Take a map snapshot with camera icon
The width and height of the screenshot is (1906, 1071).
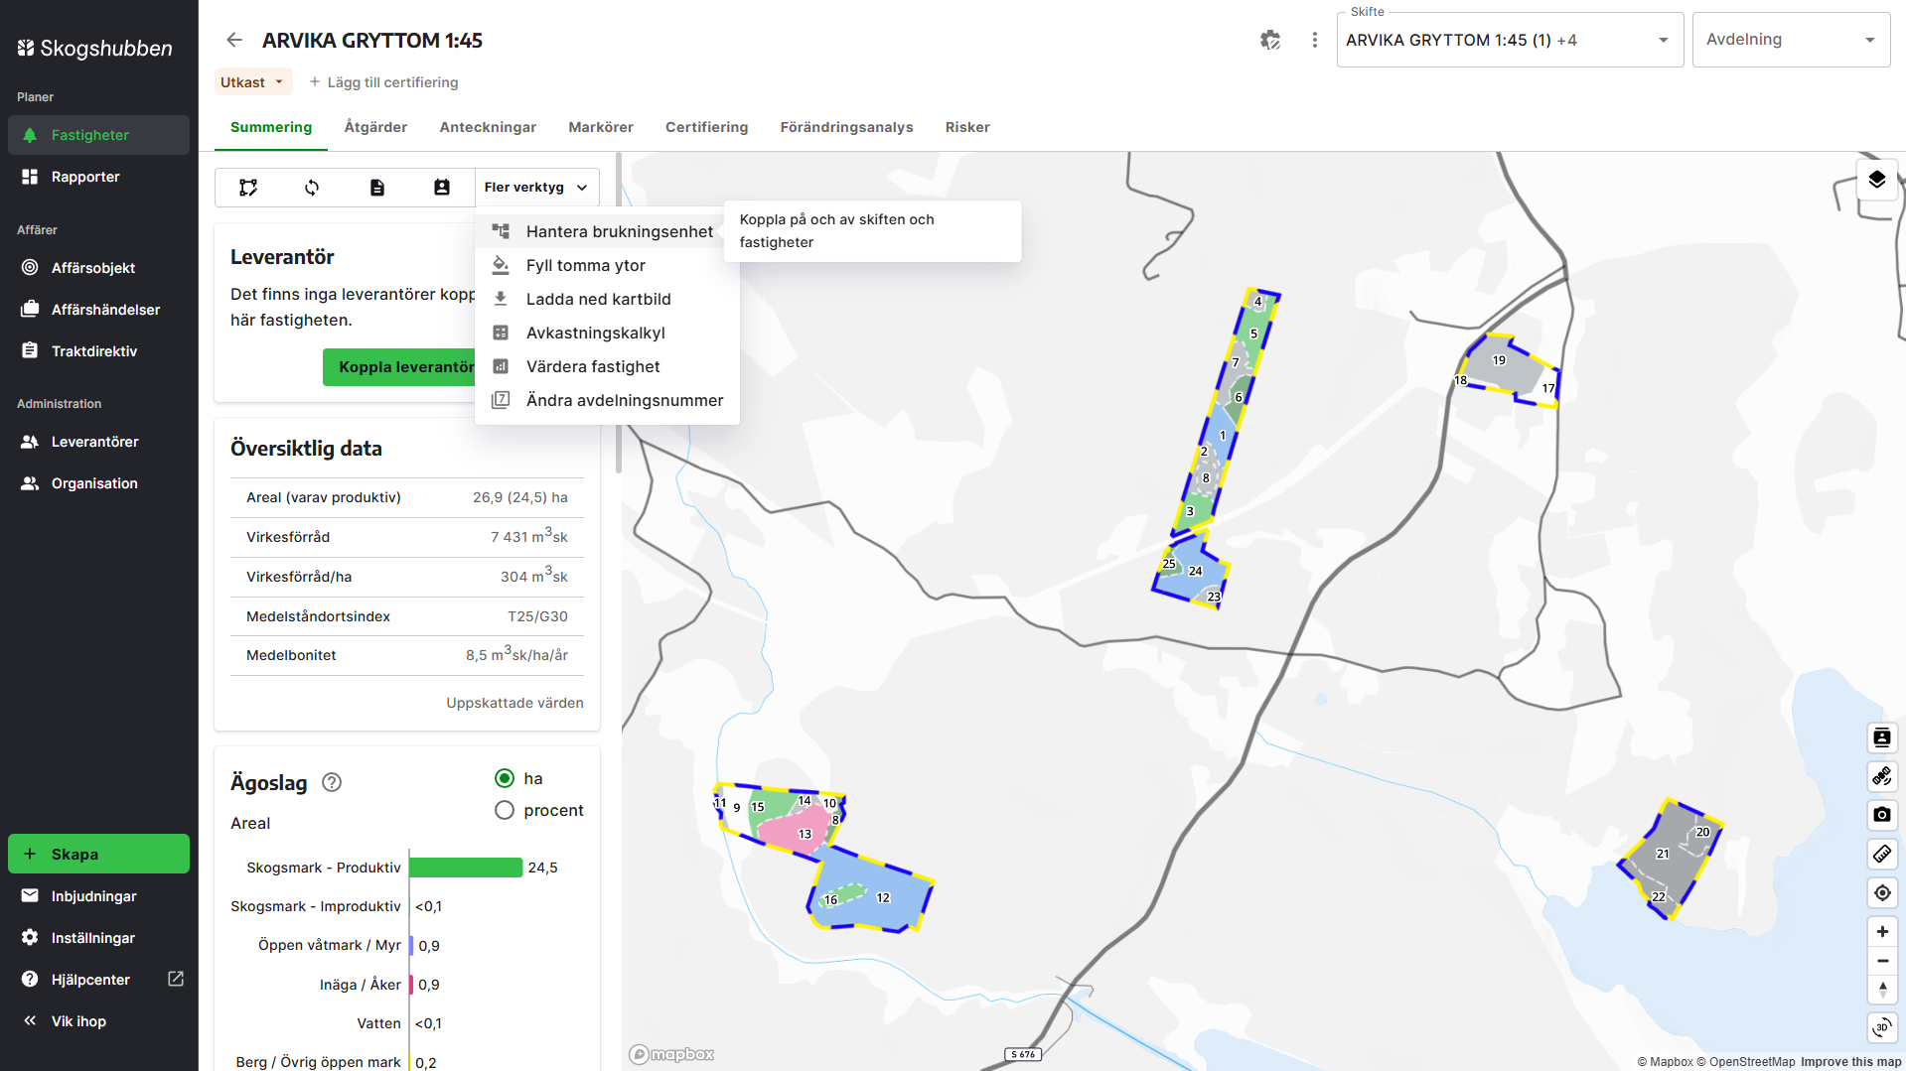pyautogui.click(x=1882, y=815)
